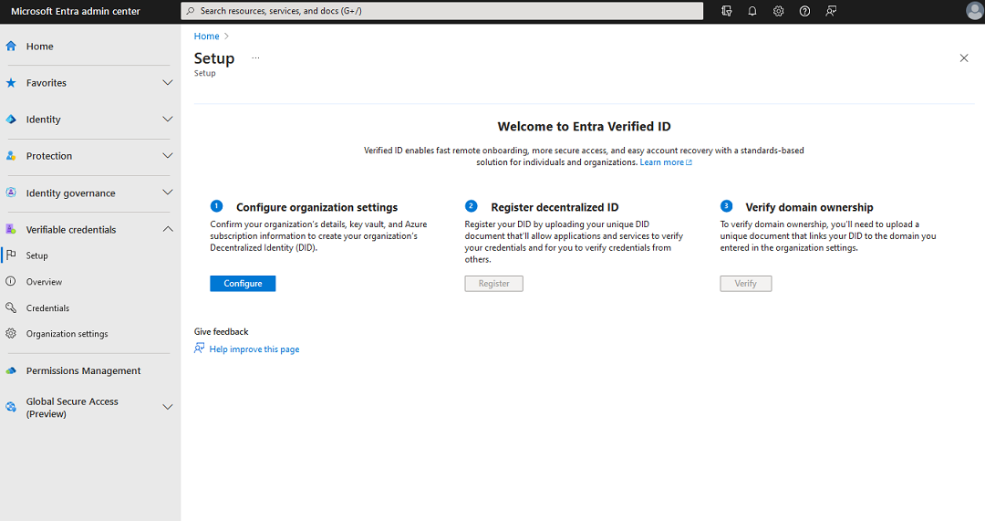Click the Verify domain ownership heading
The image size is (985, 521).
pos(809,207)
